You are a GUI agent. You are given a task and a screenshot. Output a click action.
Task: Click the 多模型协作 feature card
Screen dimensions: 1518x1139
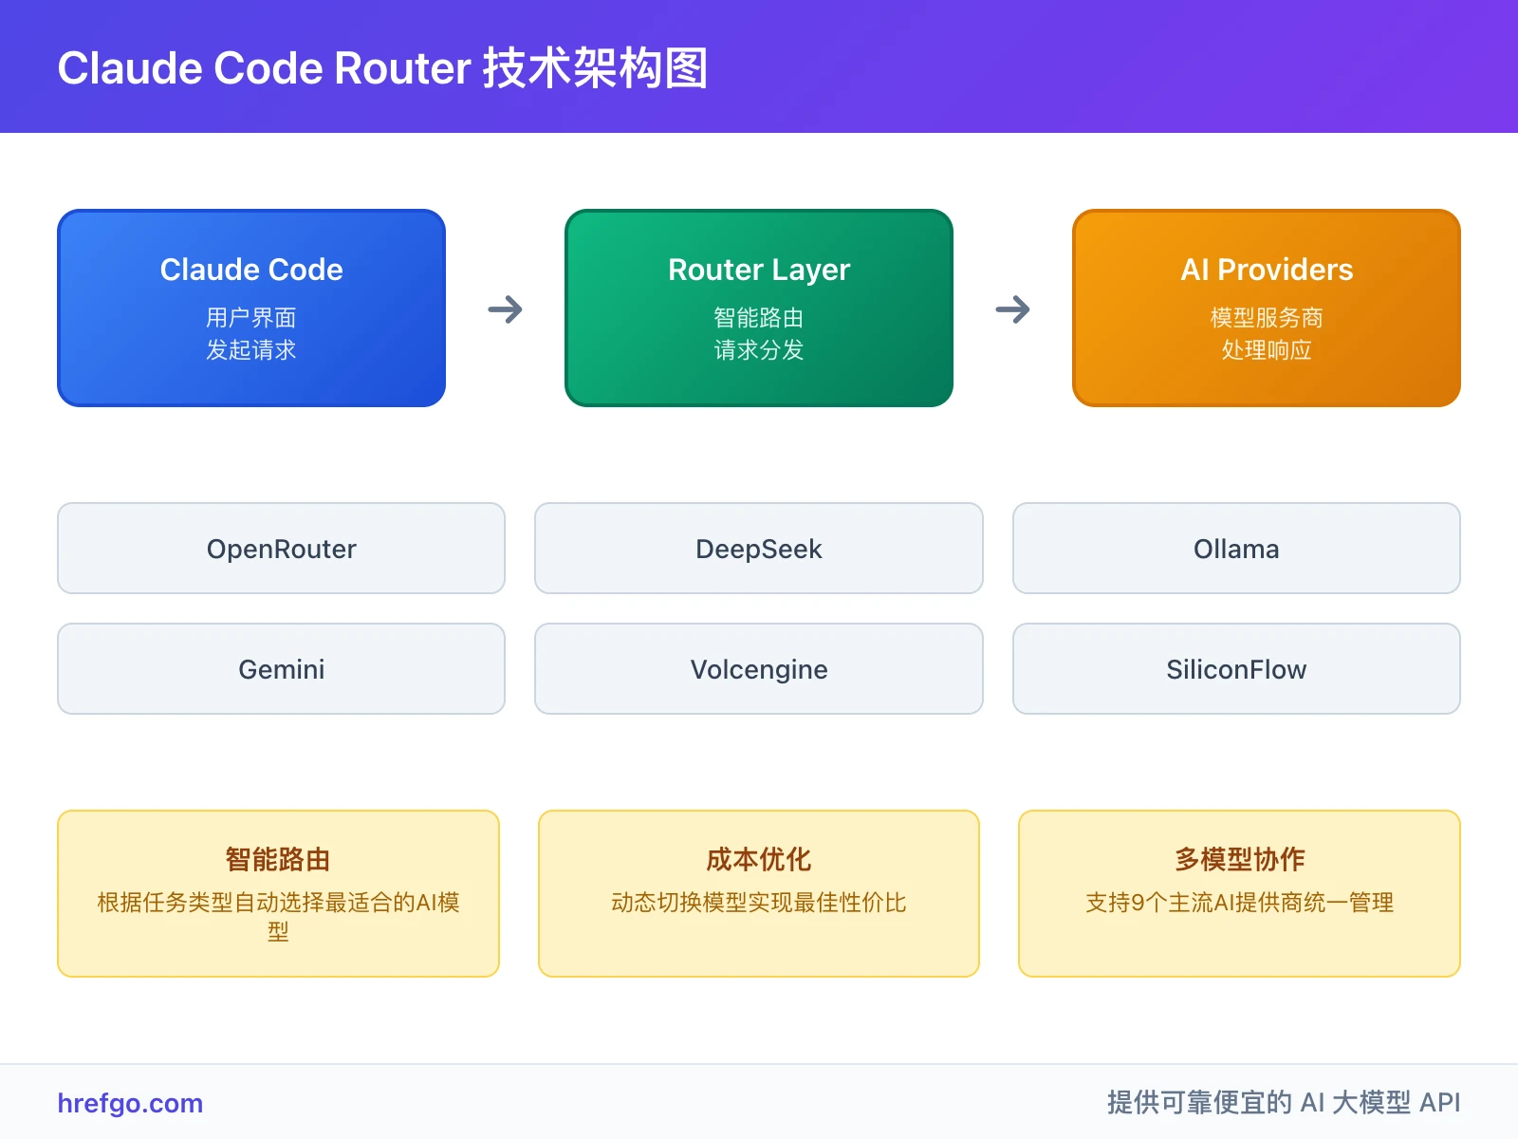[1239, 893]
